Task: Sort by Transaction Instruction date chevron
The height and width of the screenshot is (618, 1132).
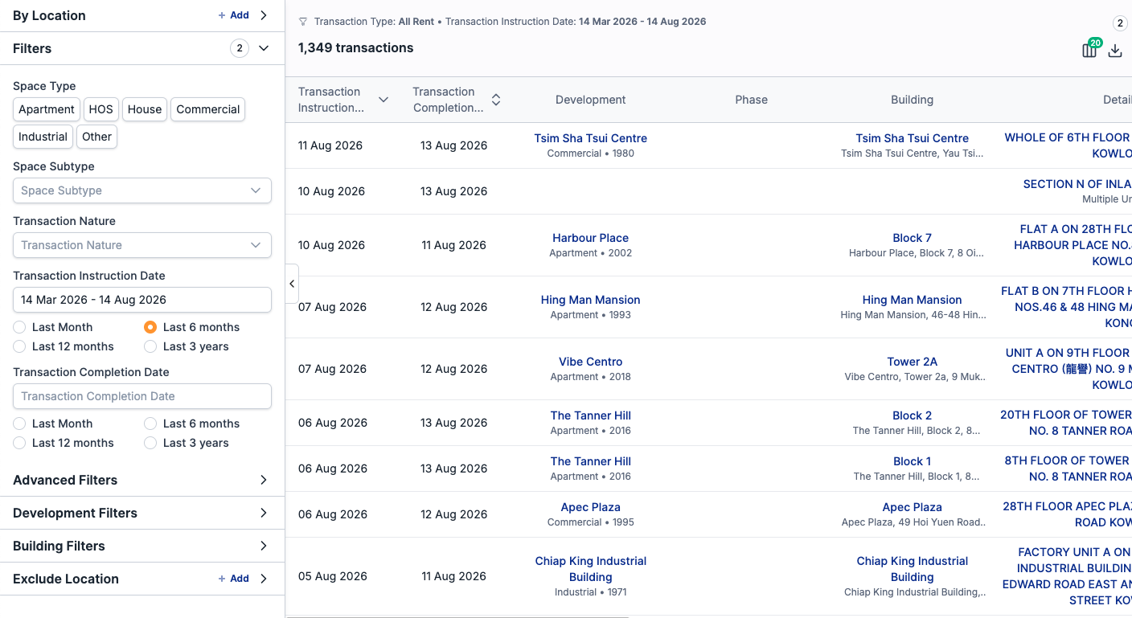Action: (x=383, y=100)
